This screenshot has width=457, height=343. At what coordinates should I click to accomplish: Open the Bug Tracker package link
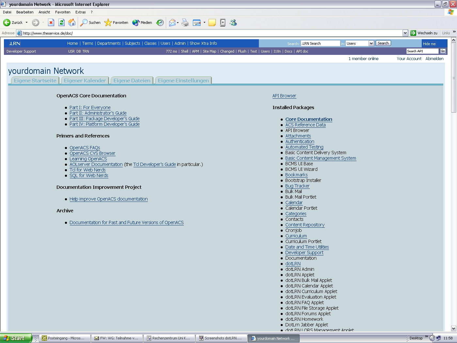tap(297, 186)
